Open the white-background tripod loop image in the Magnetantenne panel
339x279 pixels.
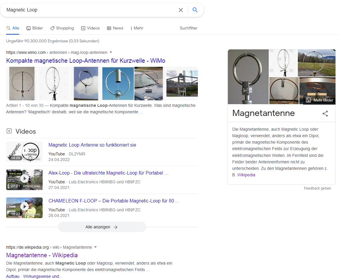click(283, 63)
